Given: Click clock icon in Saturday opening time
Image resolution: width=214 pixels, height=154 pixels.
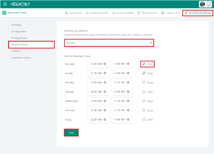Looking at the screenshot, I should (105, 64).
